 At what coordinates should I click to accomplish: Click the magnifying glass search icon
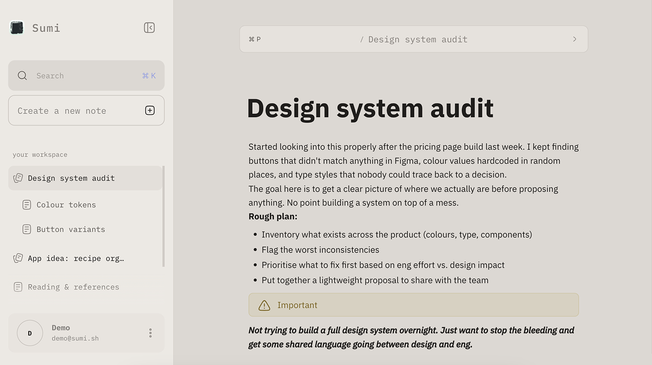tap(22, 76)
